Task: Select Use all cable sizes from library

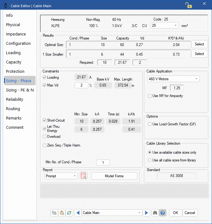Action: pyautogui.click(x=150, y=160)
